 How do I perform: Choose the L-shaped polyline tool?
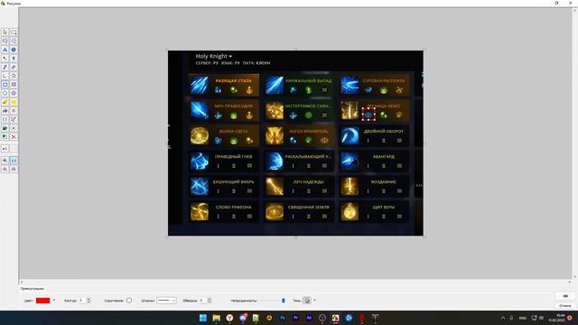[x=5, y=76]
